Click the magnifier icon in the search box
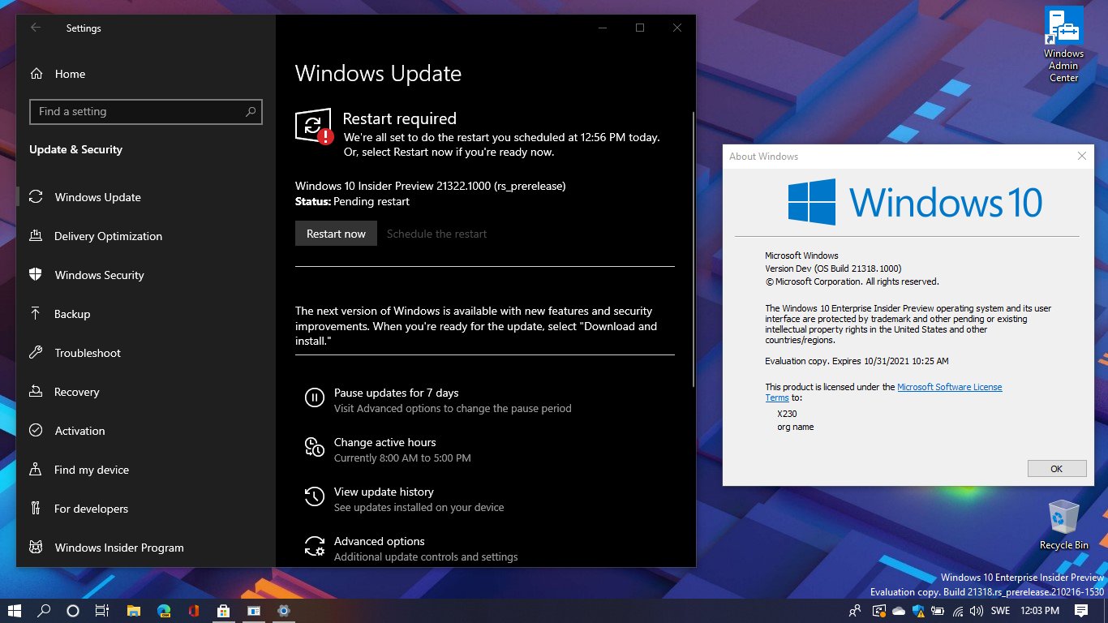 pyautogui.click(x=251, y=112)
